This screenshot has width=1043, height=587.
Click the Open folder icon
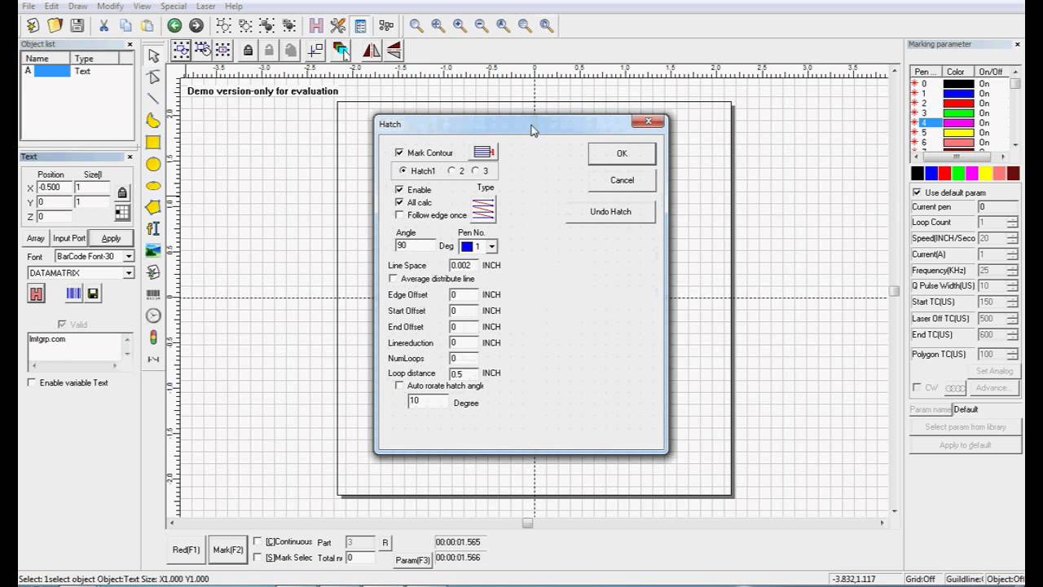coord(55,26)
